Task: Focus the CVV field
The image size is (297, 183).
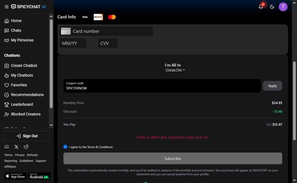Action: (x=108, y=43)
